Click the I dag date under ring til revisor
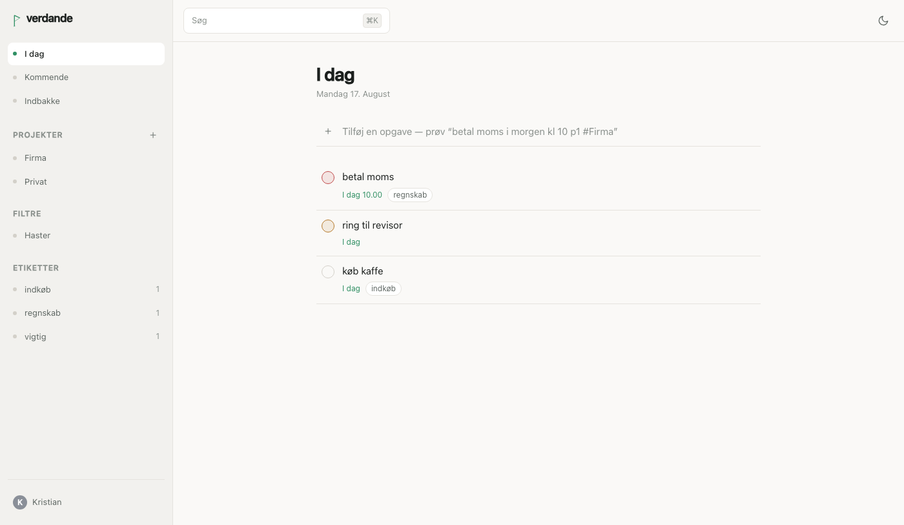 coord(351,242)
